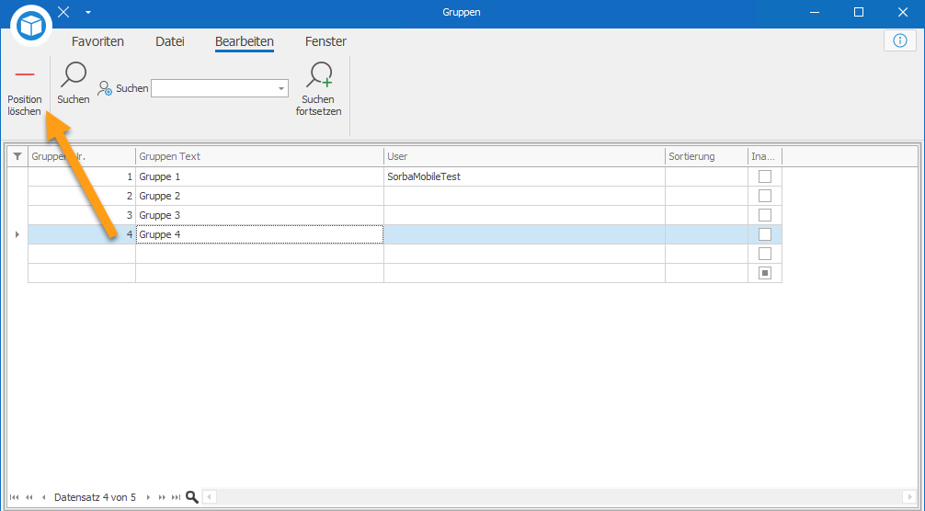Click the Gruppen Nr. cell with value 4
The image size is (925, 511).
[x=82, y=234]
